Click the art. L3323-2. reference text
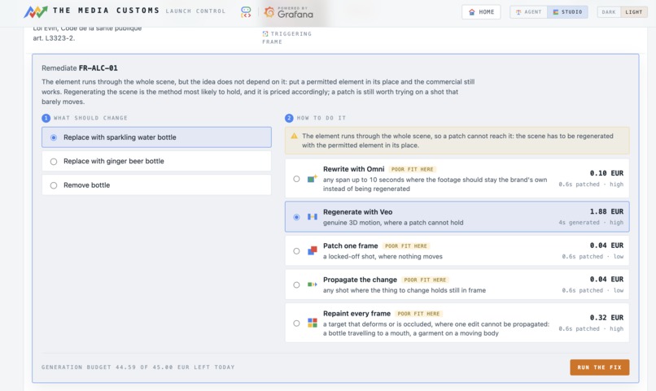This screenshot has width=656, height=391. tap(54, 38)
